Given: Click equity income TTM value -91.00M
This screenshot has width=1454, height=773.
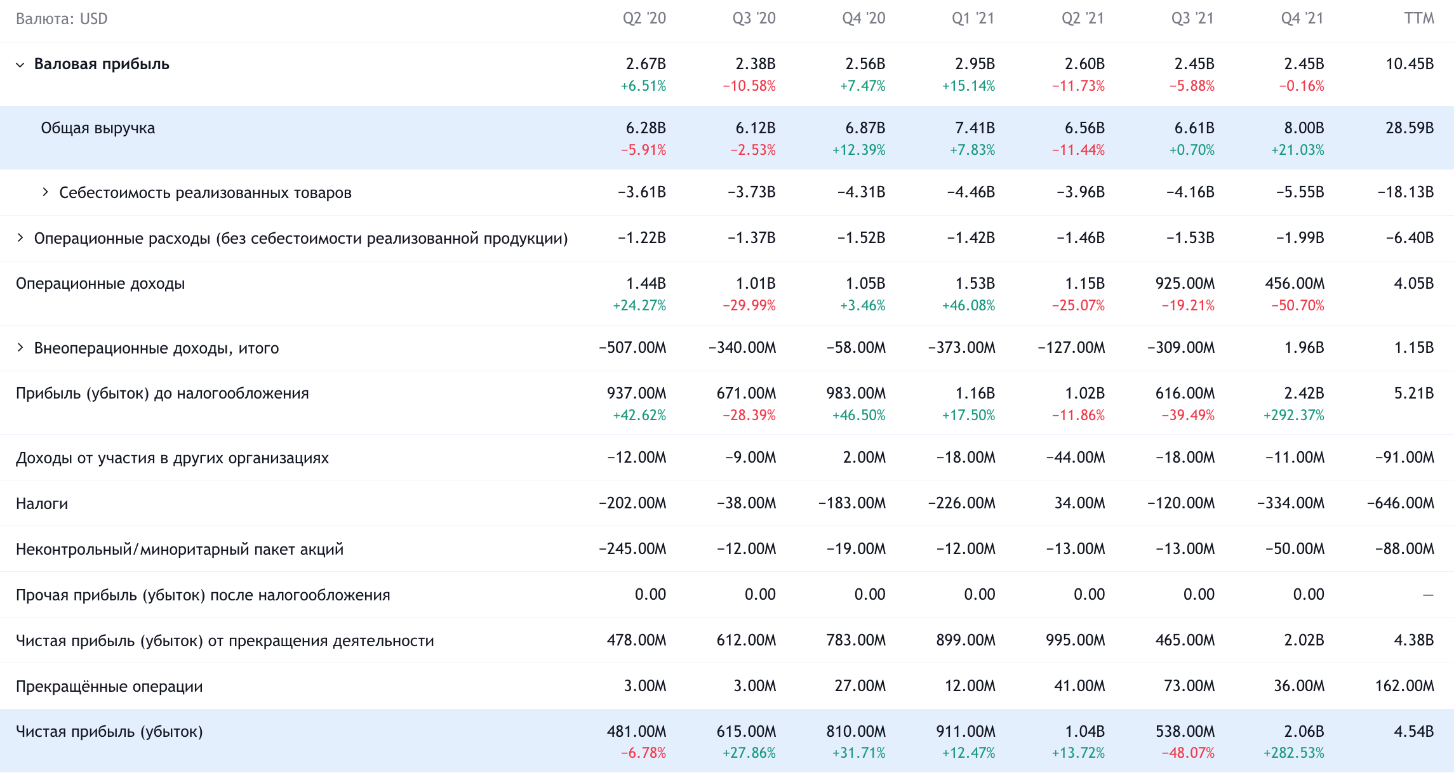Looking at the screenshot, I should coord(1404,458).
